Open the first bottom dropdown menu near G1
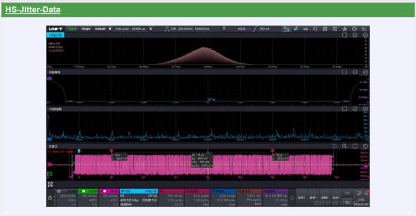The image size is (416, 216). pyautogui.click(x=301, y=198)
